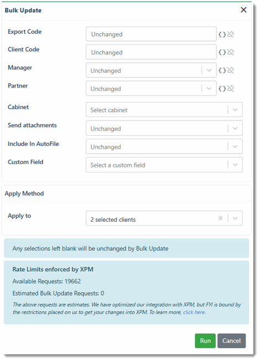The height and width of the screenshot is (361, 260).
Task: Click the green Run button
Action: pos(205,340)
